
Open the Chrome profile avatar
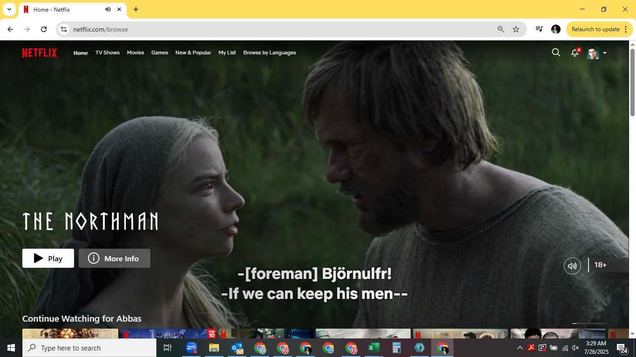pyautogui.click(x=556, y=29)
